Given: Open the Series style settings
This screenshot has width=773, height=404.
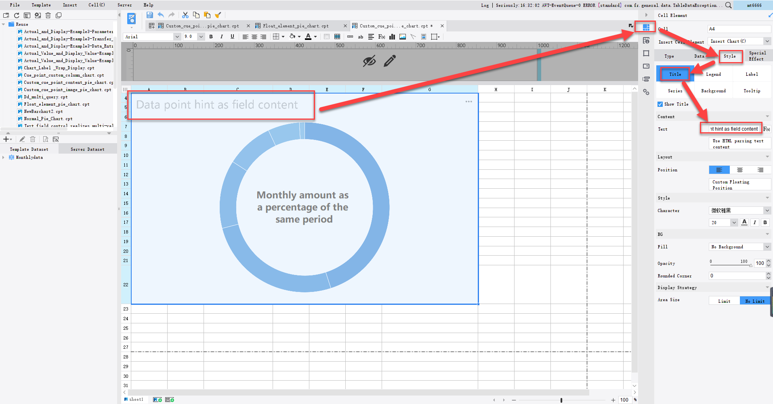Looking at the screenshot, I should click(x=675, y=91).
